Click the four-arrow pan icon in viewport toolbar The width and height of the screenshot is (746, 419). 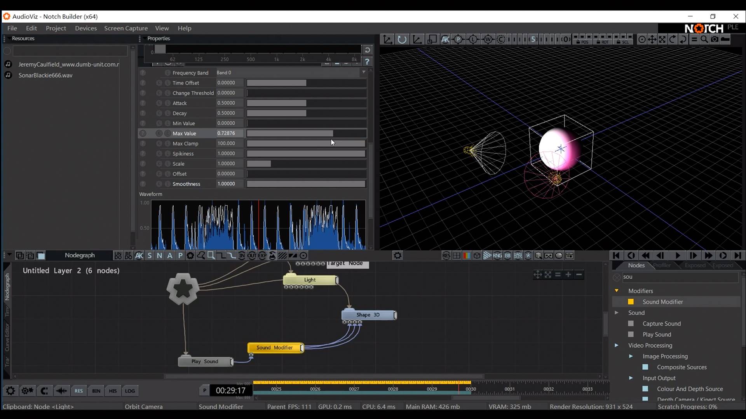[x=652, y=39]
